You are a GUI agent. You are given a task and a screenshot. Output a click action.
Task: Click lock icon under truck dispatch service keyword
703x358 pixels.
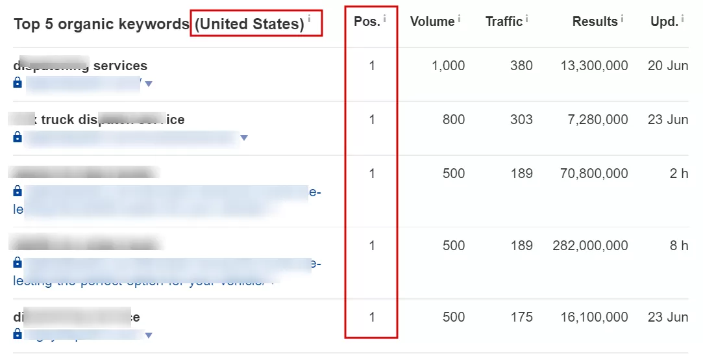(x=18, y=136)
